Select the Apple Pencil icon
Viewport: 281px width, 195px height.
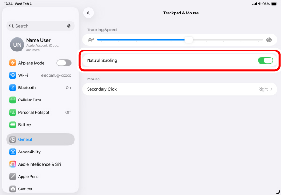[13, 177]
